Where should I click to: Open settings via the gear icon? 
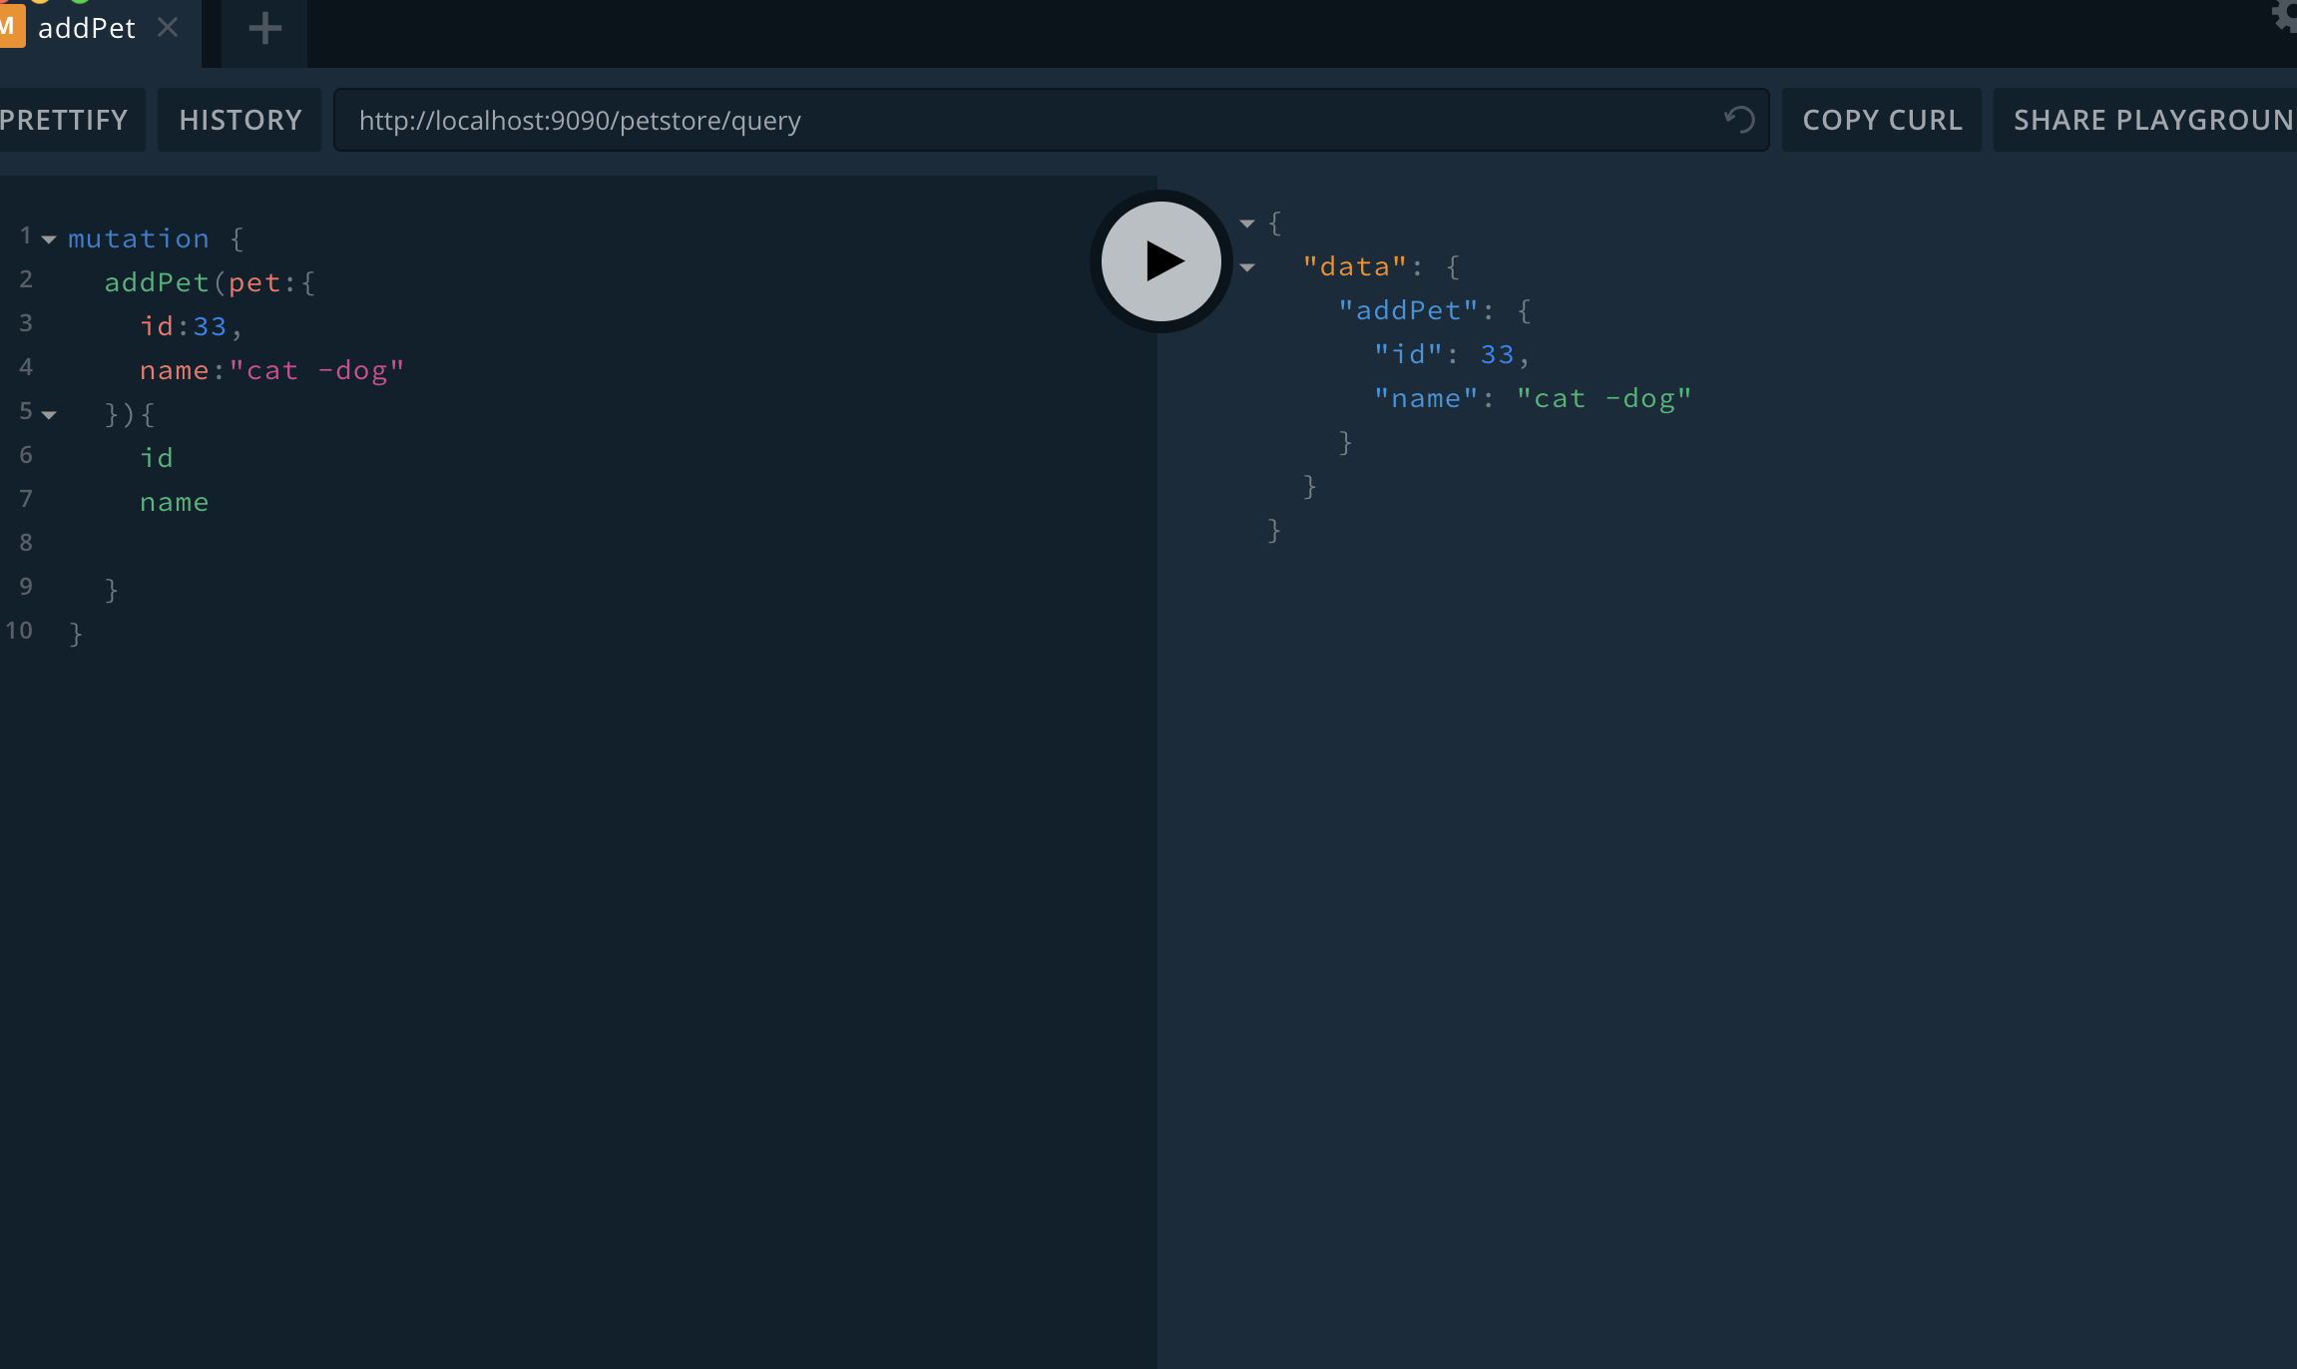(x=2285, y=16)
